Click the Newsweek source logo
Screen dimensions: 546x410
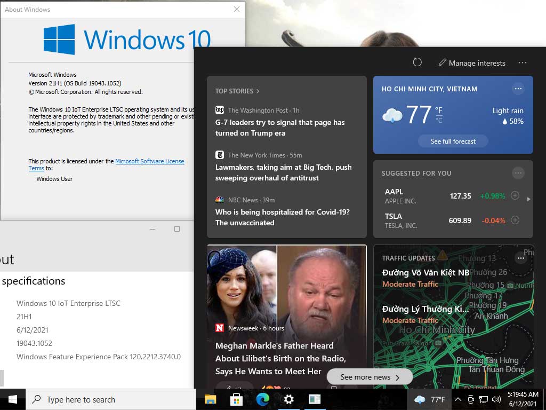point(219,328)
